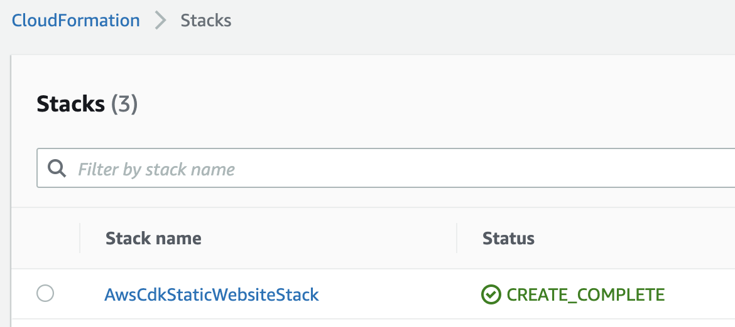
Task: Click the empty selection column header cell
Action: pyautogui.click(x=45, y=238)
